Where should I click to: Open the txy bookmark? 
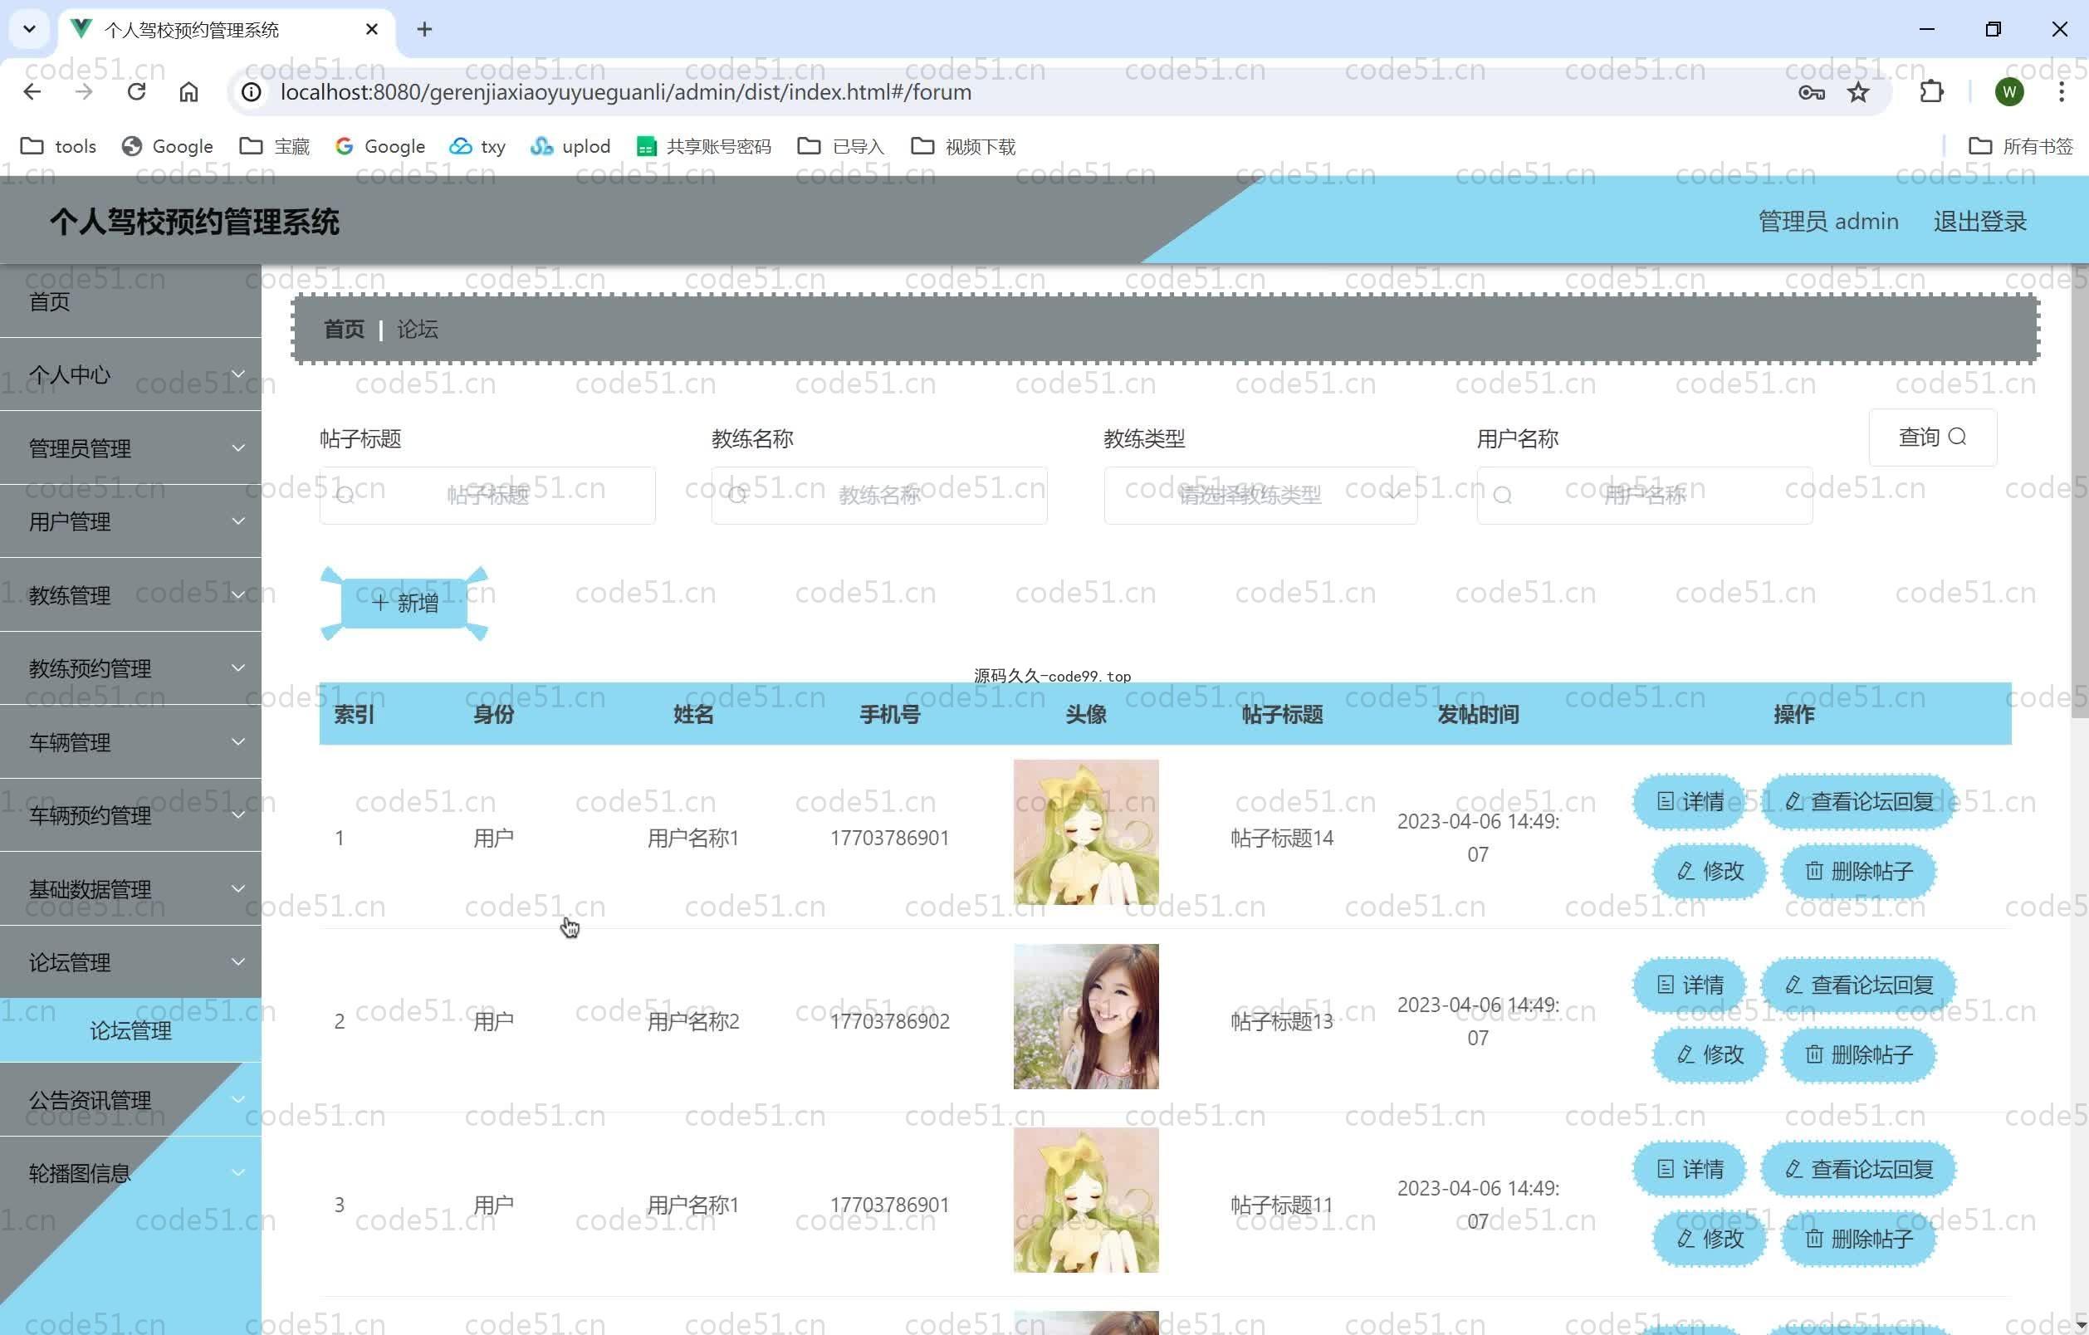477,146
